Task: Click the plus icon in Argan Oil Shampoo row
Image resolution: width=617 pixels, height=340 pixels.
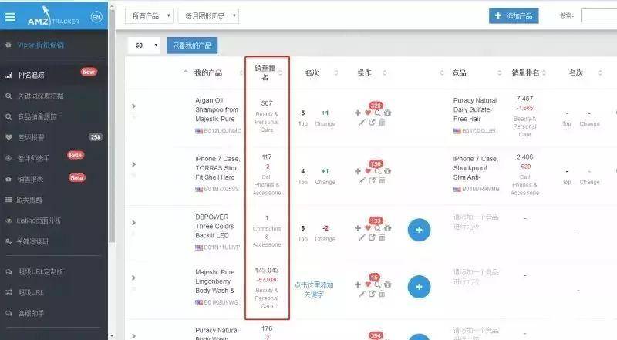Action: point(358,113)
